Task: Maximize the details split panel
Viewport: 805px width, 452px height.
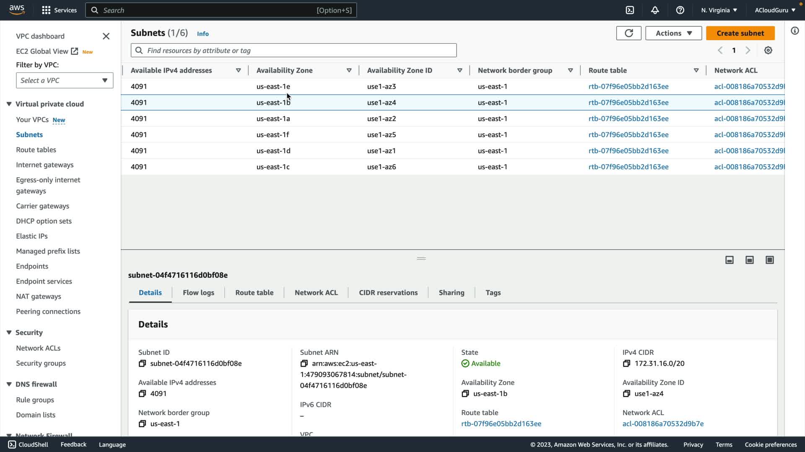Action: (x=770, y=260)
